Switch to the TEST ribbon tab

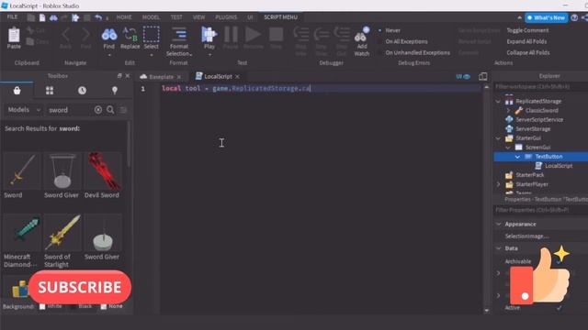point(176,17)
